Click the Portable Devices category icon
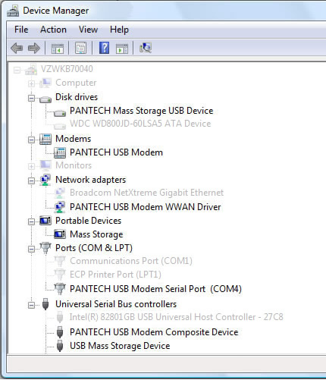The width and height of the screenshot is (326, 380). pos(45,221)
